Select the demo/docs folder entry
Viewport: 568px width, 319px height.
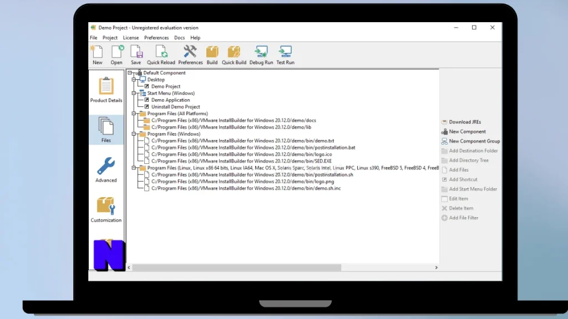[234, 120]
